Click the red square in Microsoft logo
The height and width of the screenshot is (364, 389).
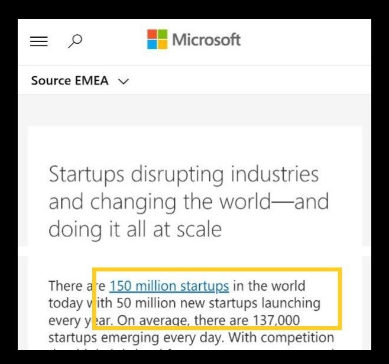pos(153,35)
